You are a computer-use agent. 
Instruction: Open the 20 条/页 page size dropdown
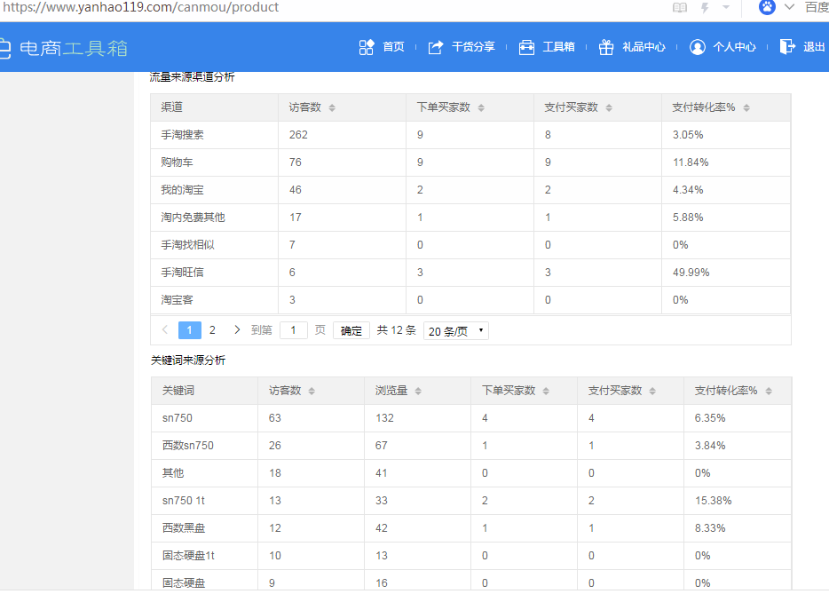[x=455, y=331]
